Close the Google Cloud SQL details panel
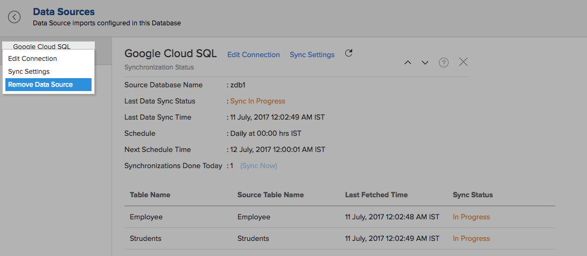The height and width of the screenshot is (256, 587). [464, 62]
